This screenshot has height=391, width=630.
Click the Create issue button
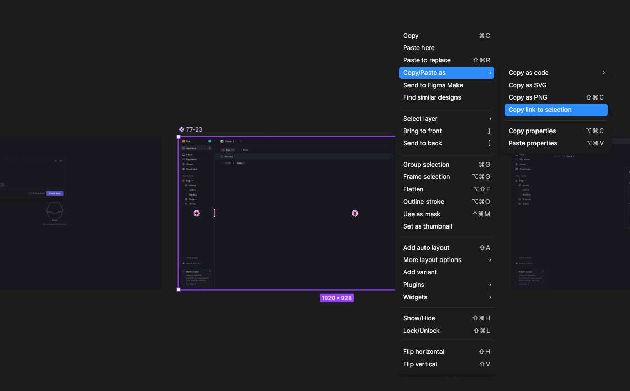tap(55, 193)
